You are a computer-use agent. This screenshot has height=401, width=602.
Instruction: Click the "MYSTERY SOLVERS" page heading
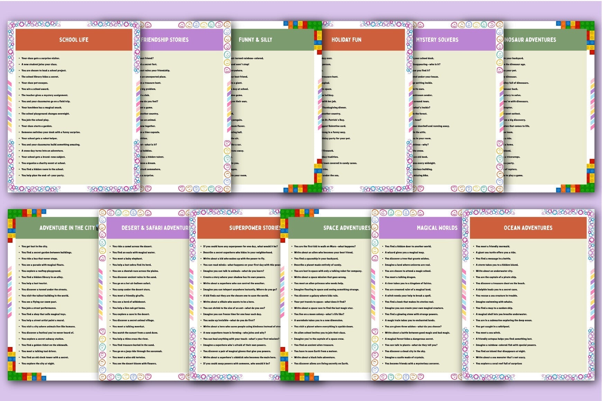(x=437, y=40)
